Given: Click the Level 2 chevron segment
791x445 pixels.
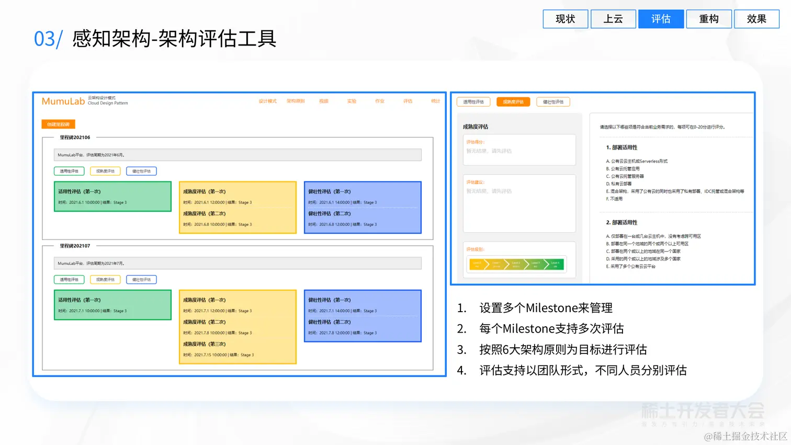Looking at the screenshot, I should tap(516, 264).
